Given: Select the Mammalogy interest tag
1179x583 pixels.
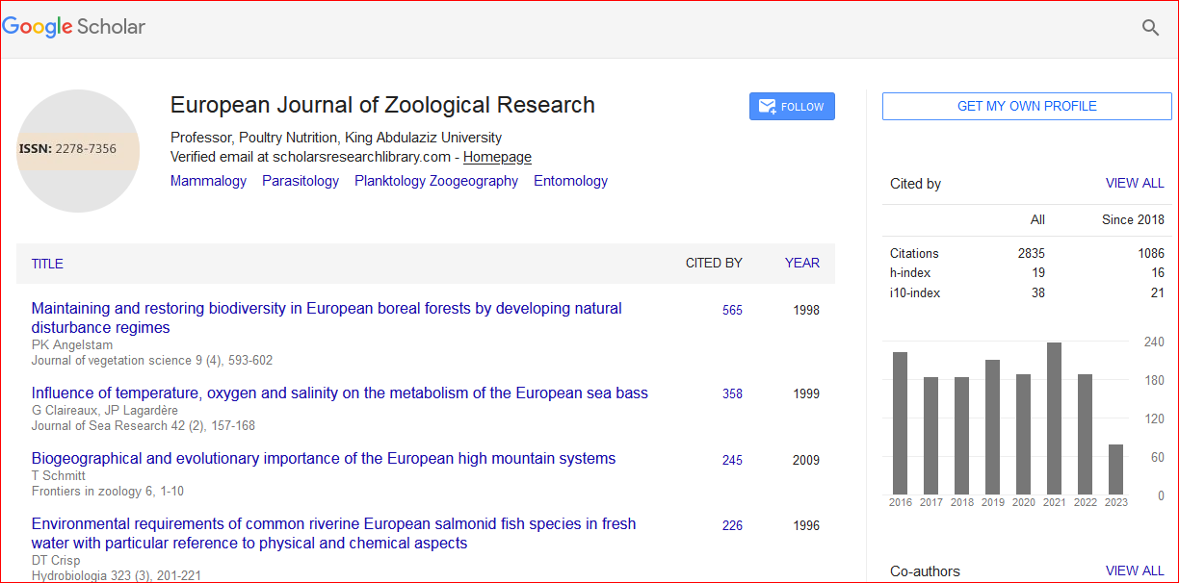Looking at the screenshot, I should [x=208, y=181].
